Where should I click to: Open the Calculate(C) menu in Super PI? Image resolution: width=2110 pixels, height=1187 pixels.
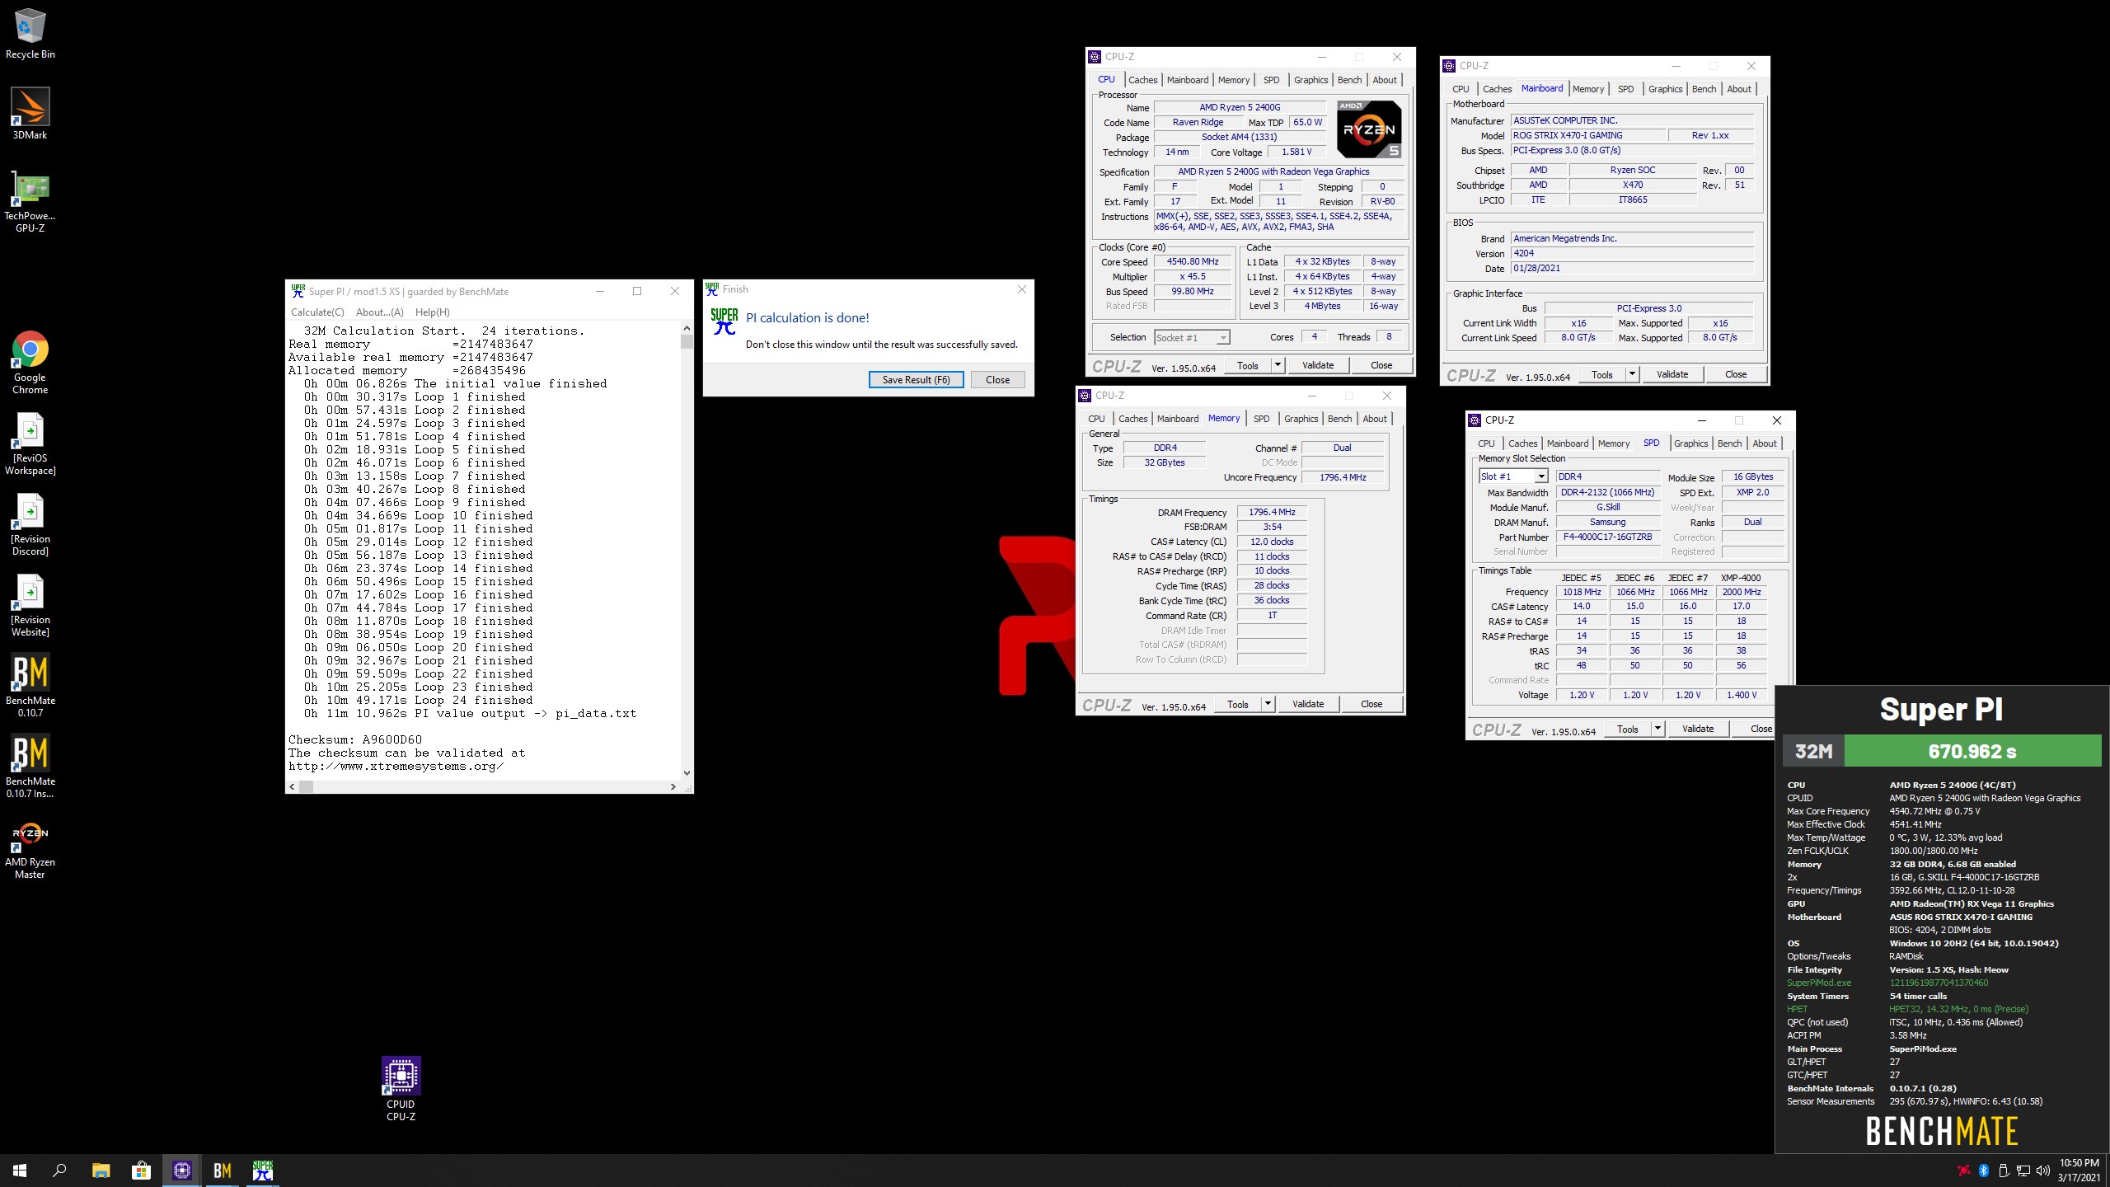click(x=317, y=312)
